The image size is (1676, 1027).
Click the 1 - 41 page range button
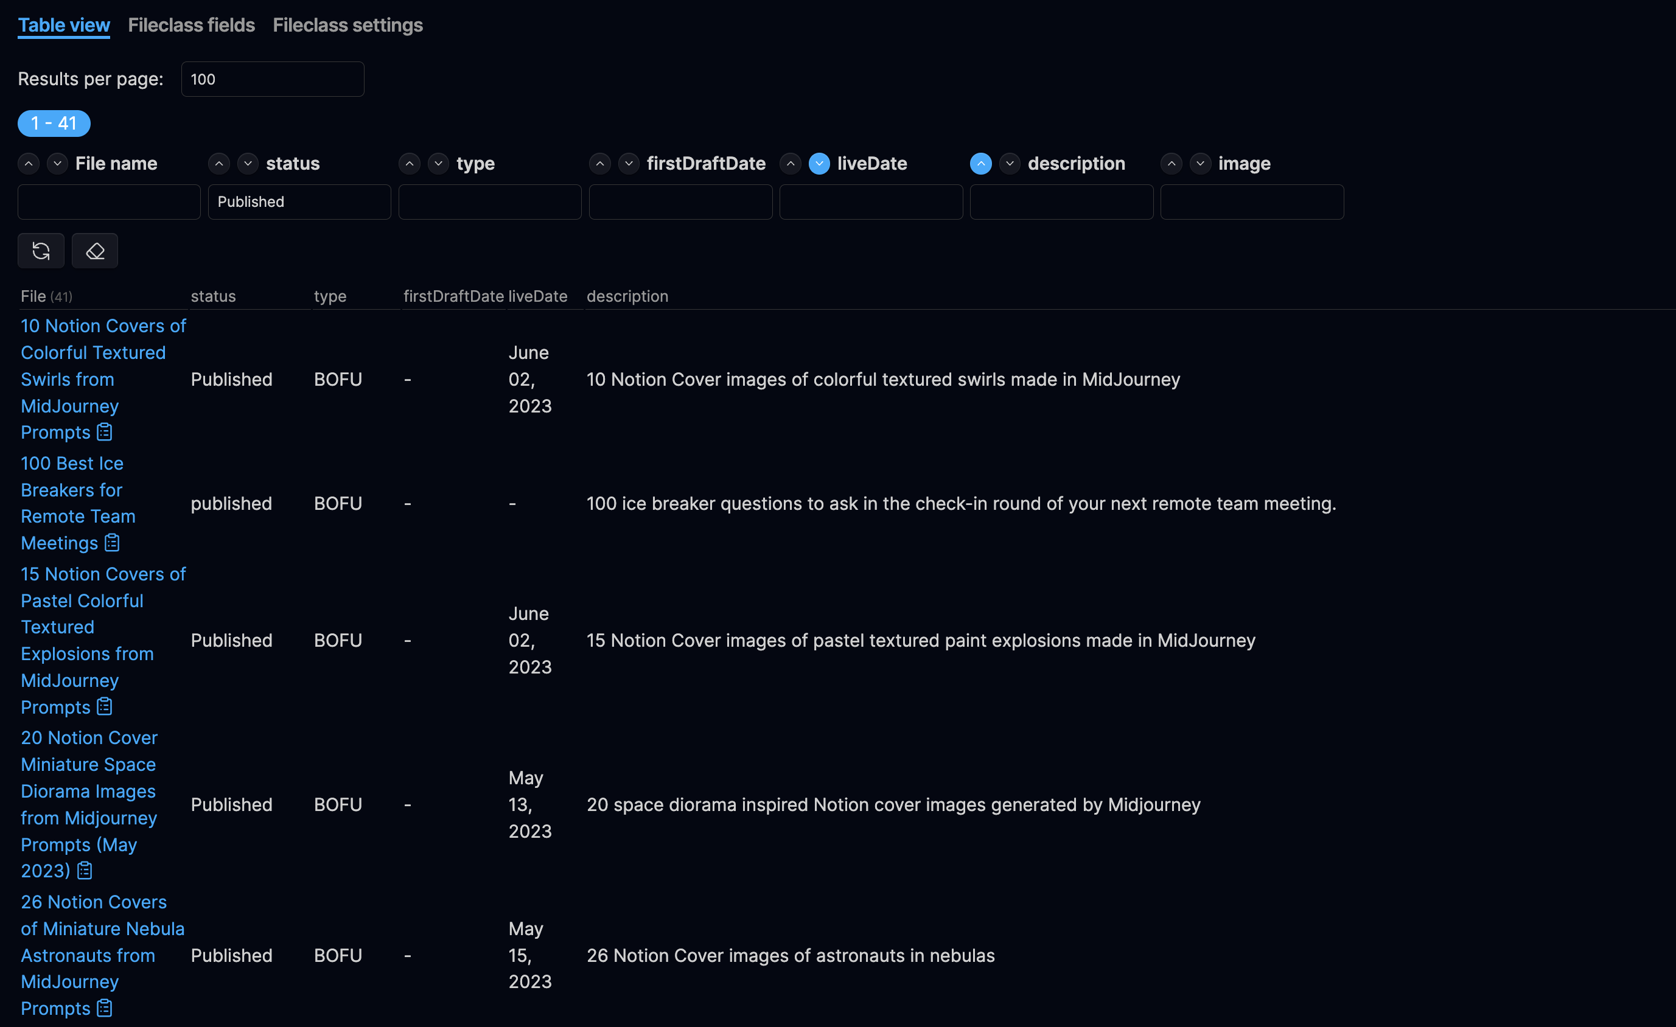(54, 123)
